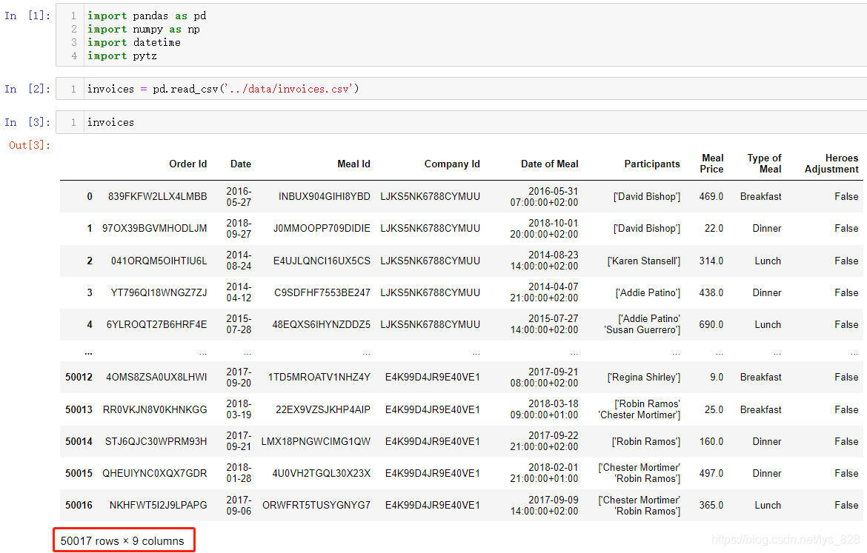The image size is (867, 553).
Task: Click Meal Id cell E4UJLQNCI16UX5CS
Action: [322, 261]
